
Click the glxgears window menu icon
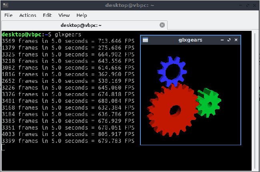pyautogui.click(x=145, y=40)
